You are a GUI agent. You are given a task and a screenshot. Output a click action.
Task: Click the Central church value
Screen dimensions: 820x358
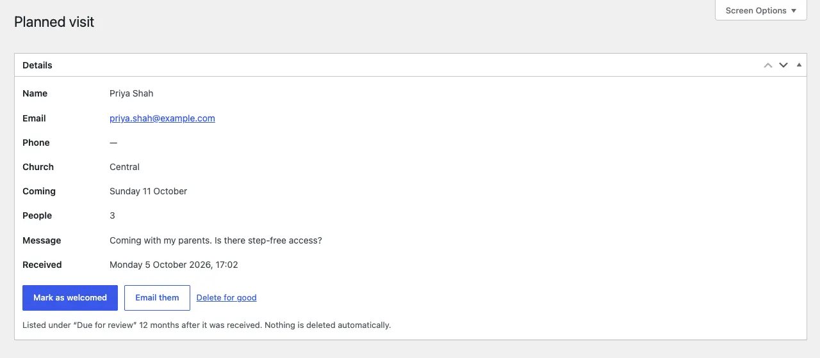coord(124,167)
